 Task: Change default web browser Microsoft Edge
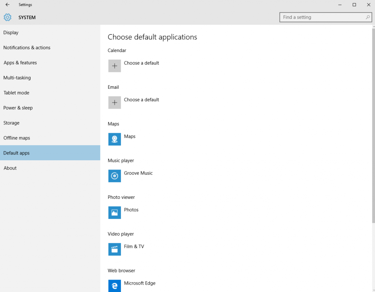(140, 283)
